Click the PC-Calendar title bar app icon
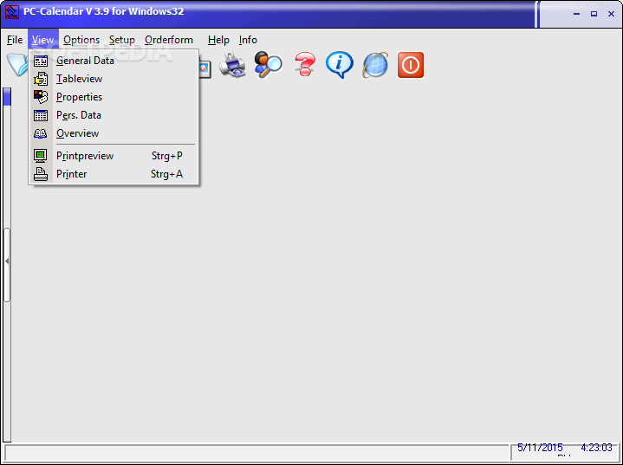Viewport: 623px width, 465px height. tap(12, 11)
